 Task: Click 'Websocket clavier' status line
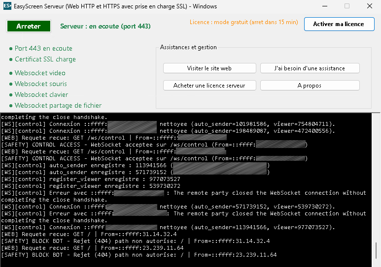(x=38, y=94)
